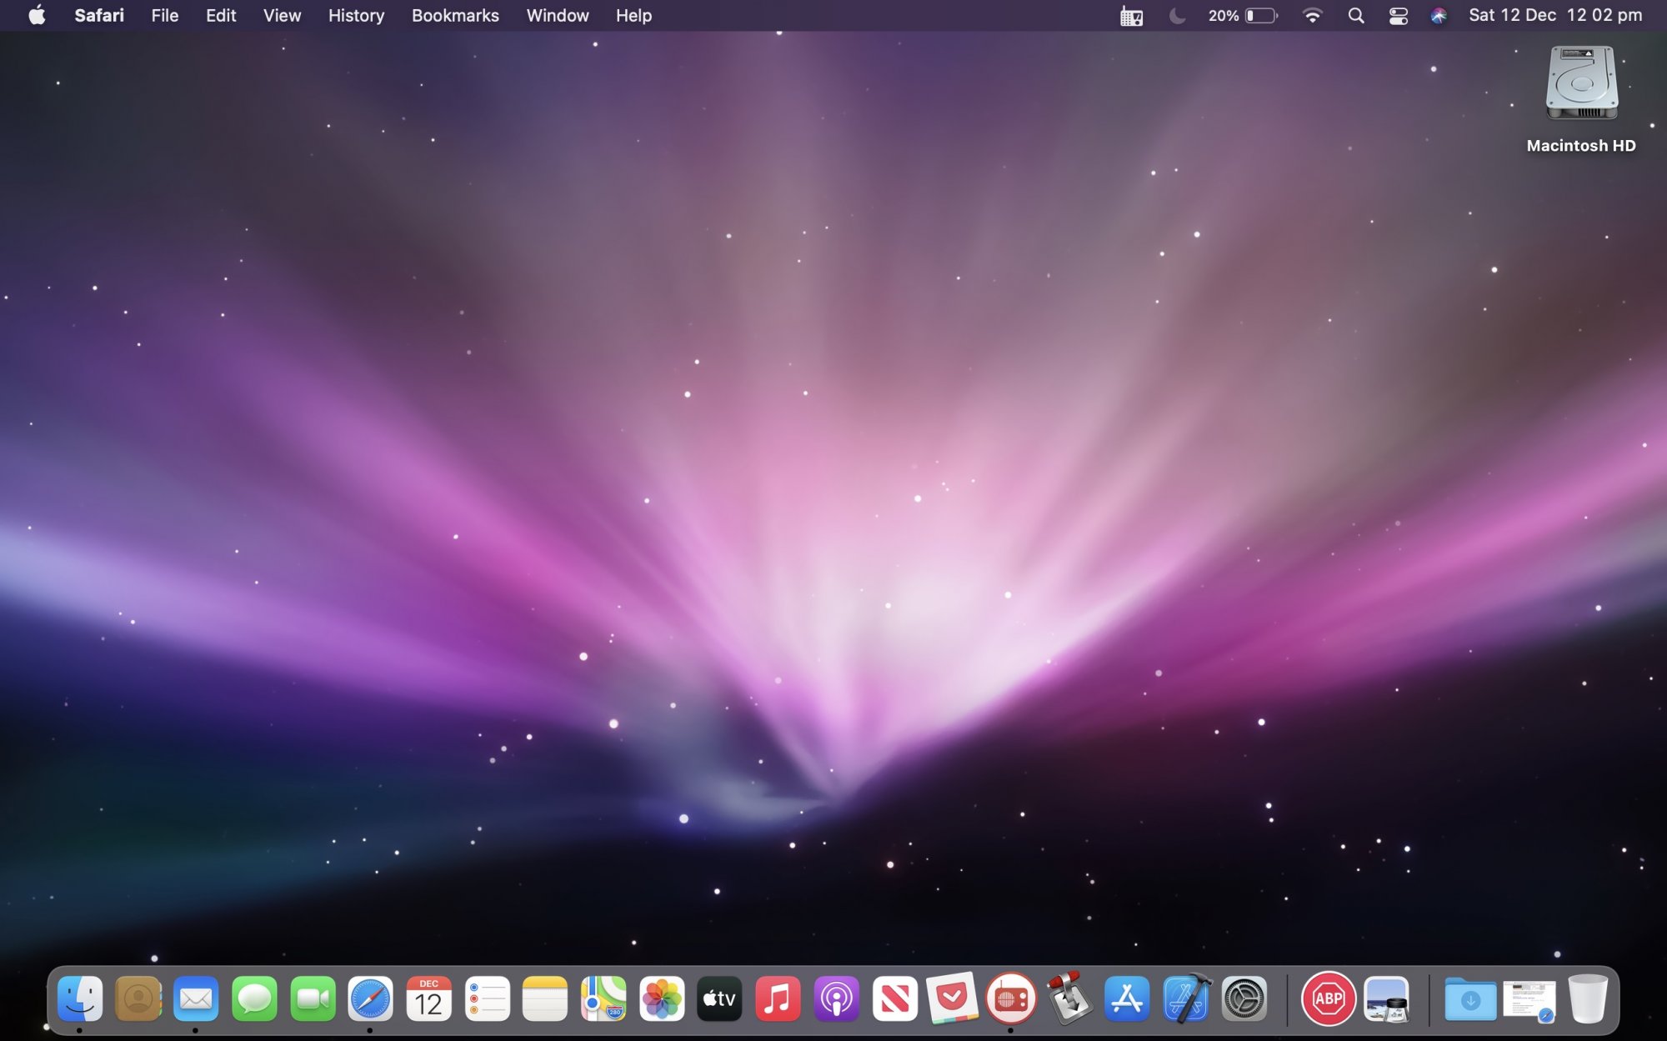Open the Photos app in Dock
The height and width of the screenshot is (1041, 1667).
tap(662, 998)
